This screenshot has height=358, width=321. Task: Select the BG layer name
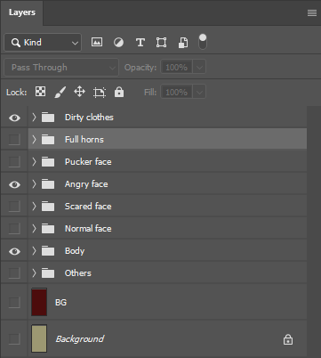tap(60, 303)
